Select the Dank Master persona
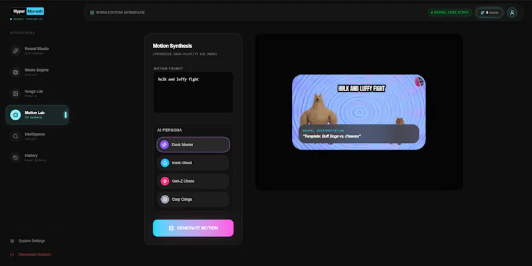Screen dimensions: 532x266 point(193,144)
